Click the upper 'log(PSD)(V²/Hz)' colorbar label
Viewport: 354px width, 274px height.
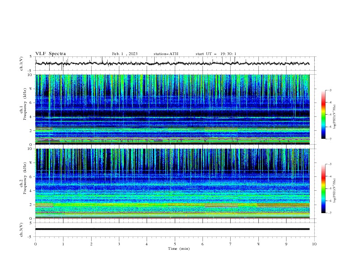click(335, 117)
